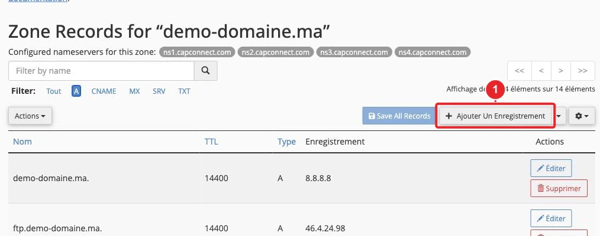Expand the arrow beside Ajouter Un Enregistrement
Viewport: 600px width, 236px height.
click(x=559, y=116)
